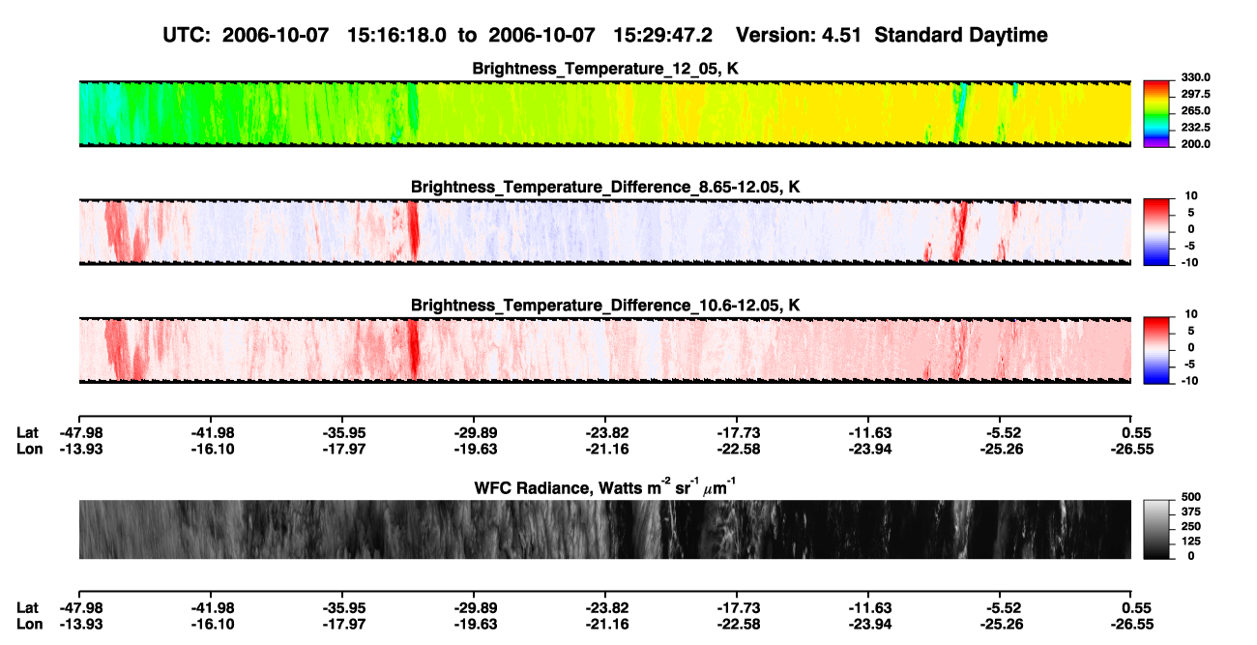Click -17.73 latitude on axis above WFC title

pyautogui.click(x=737, y=433)
